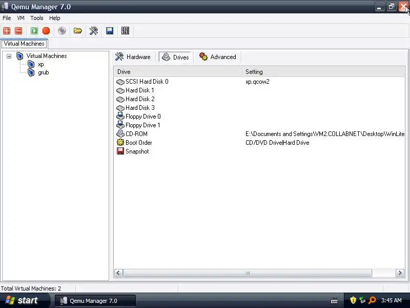410x308 pixels.
Task: Click the Virtual Machines root node icon
Action: click(x=19, y=56)
